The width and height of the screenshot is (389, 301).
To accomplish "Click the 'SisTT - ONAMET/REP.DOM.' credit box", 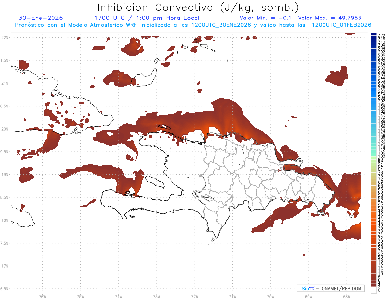I will click(x=330, y=288).
